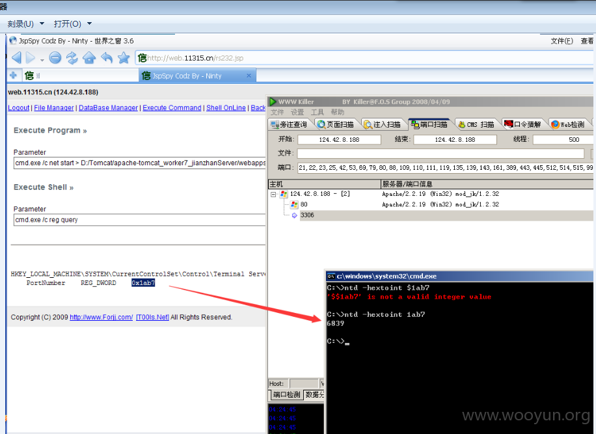Click the browser address bar
This screenshot has height=434, width=596.
pyautogui.click(x=365, y=58)
